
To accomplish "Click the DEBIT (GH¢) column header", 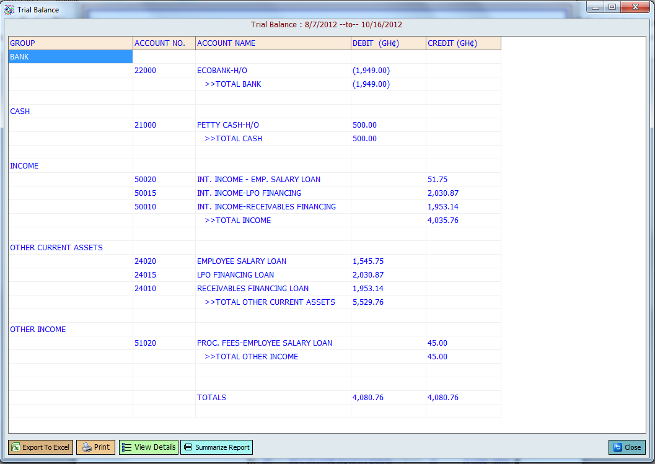I will (389, 43).
